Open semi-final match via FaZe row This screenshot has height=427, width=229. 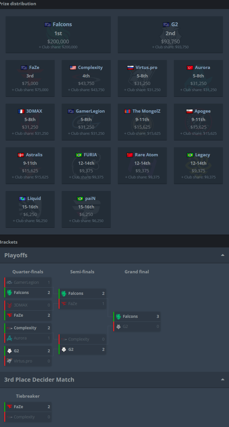point(82,304)
